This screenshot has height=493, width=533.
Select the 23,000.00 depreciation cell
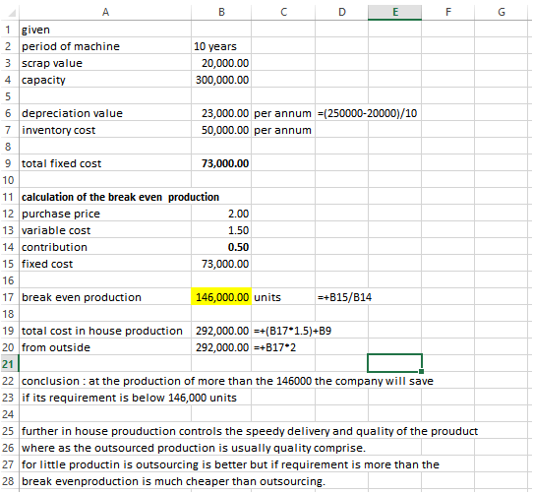pyautogui.click(x=221, y=113)
